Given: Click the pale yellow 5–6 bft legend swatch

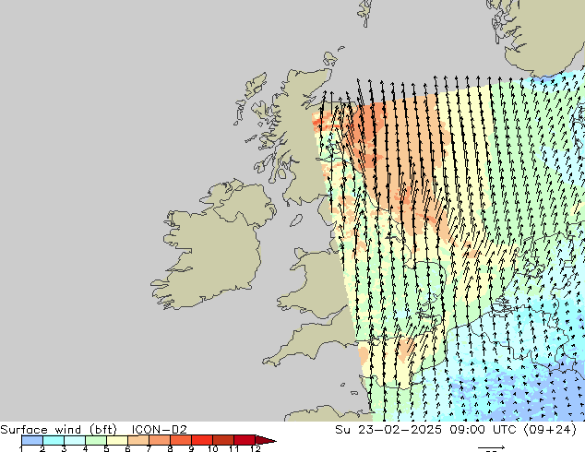Looking at the screenshot, I should 117,440.
